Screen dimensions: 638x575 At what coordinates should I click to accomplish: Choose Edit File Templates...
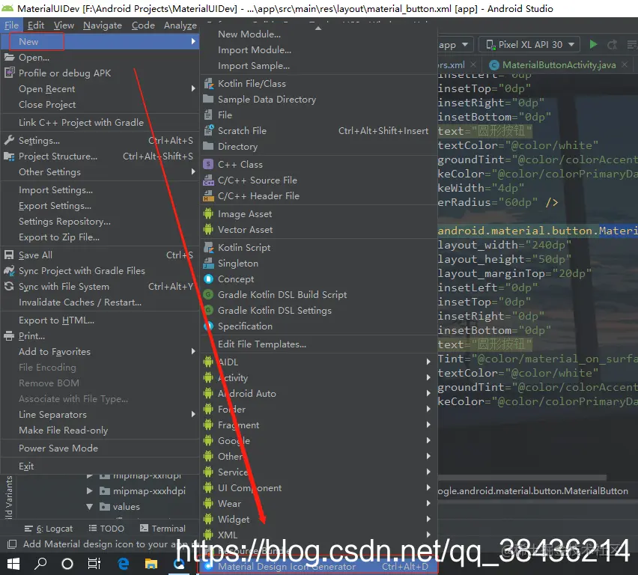point(318,344)
